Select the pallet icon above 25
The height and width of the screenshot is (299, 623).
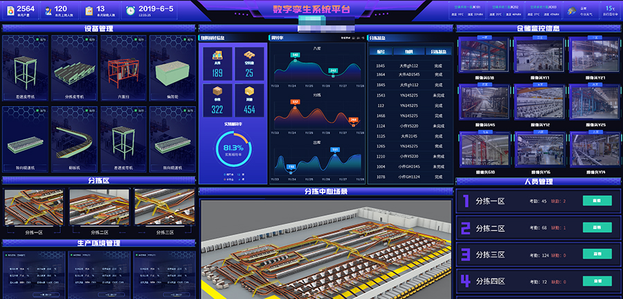(249, 55)
